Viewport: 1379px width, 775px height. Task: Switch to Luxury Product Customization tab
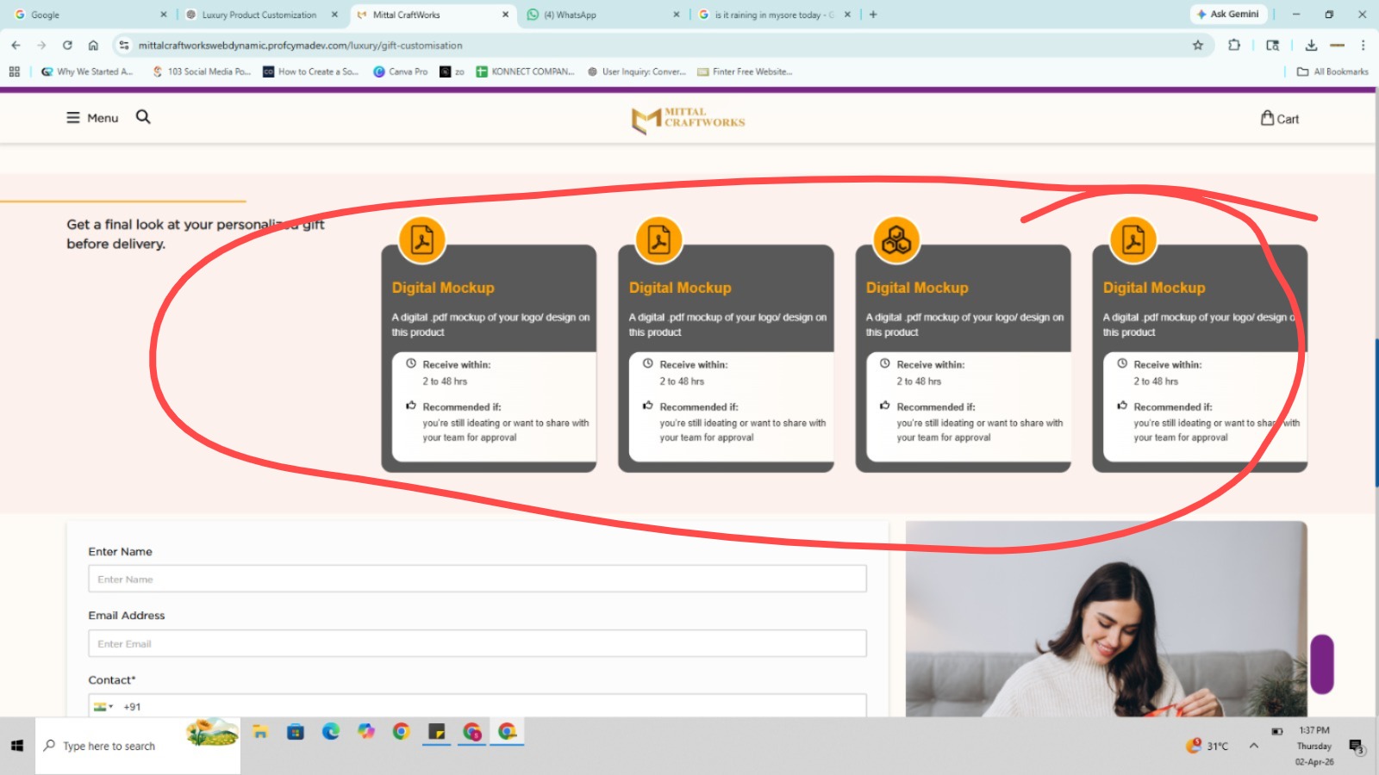(x=259, y=15)
